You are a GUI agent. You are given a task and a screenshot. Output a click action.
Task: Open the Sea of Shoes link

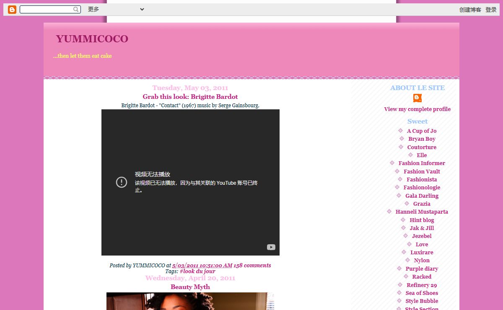click(x=422, y=293)
